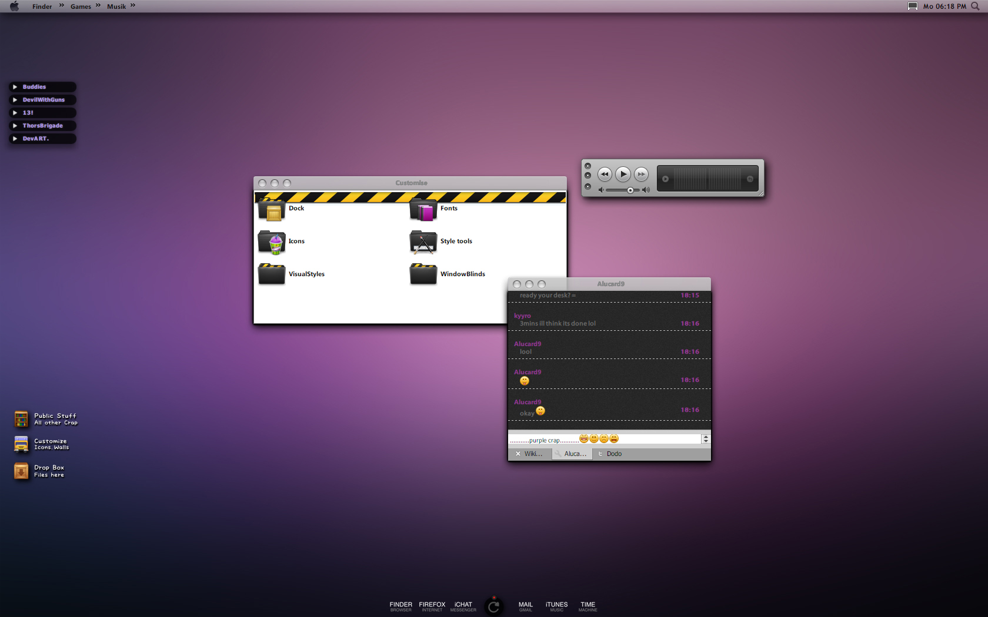Image resolution: width=988 pixels, height=617 pixels.
Task: Click the chevron next to Musik
Action: point(133,5)
